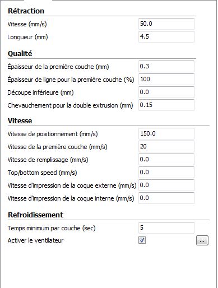This screenshot has width=218, height=288.
Task: Click the Qualité section heading
Action: pyautogui.click(x=20, y=54)
